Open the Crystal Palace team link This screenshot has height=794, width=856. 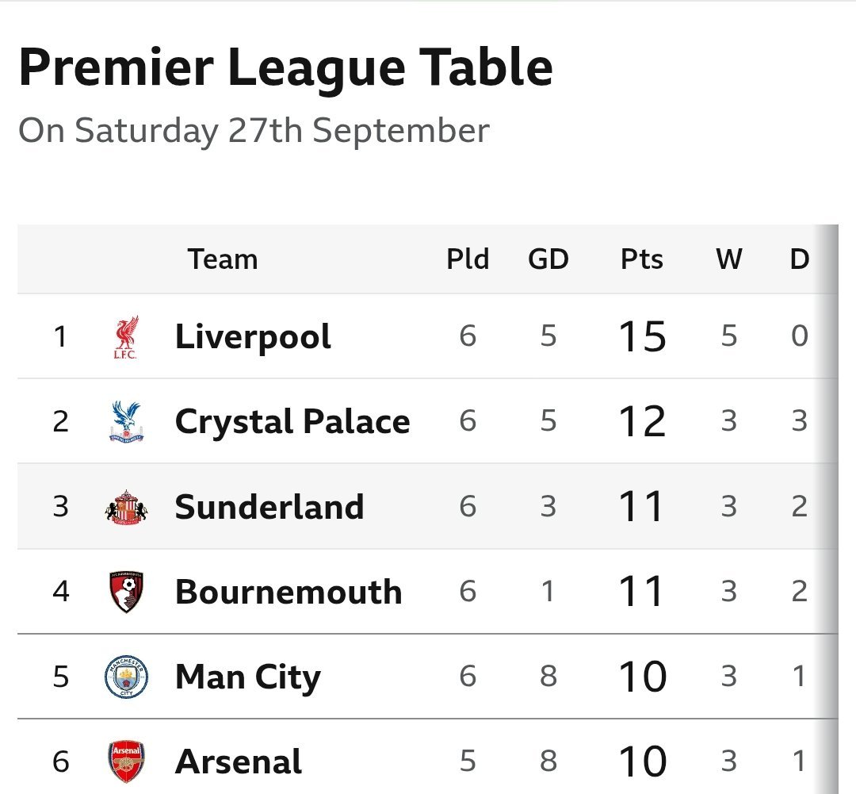tap(292, 422)
